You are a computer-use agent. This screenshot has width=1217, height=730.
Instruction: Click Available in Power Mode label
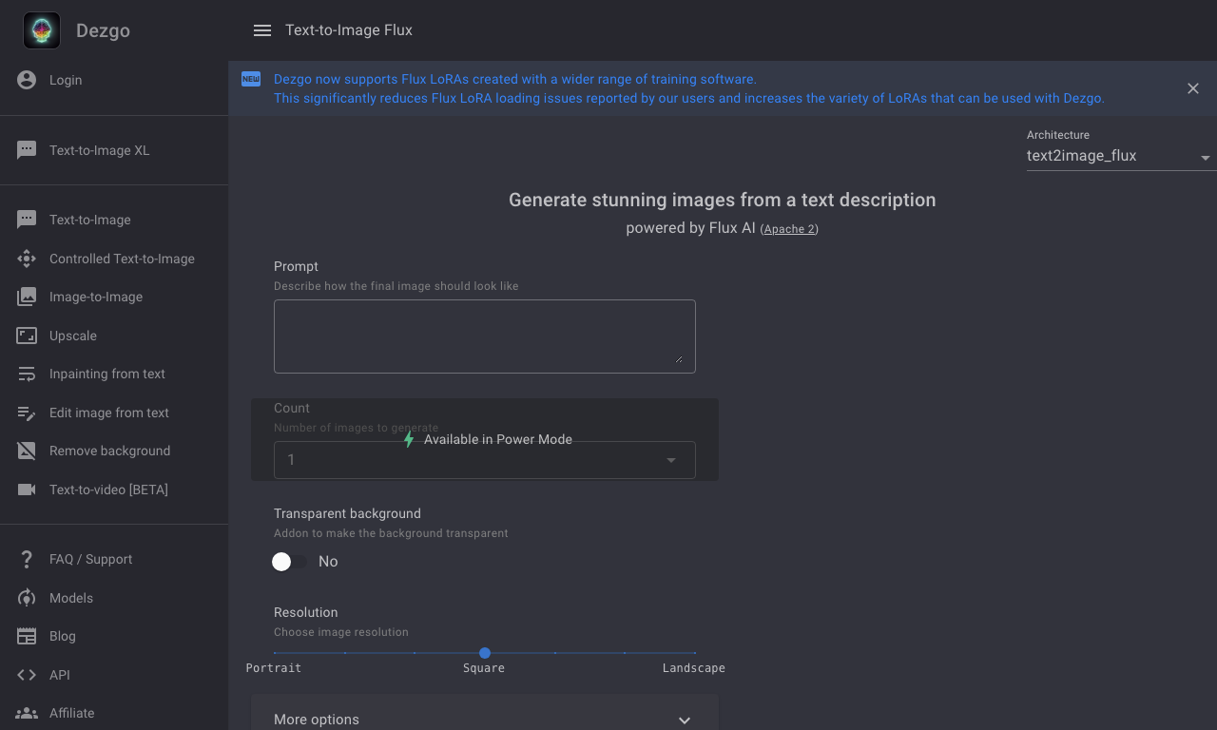pyautogui.click(x=498, y=439)
